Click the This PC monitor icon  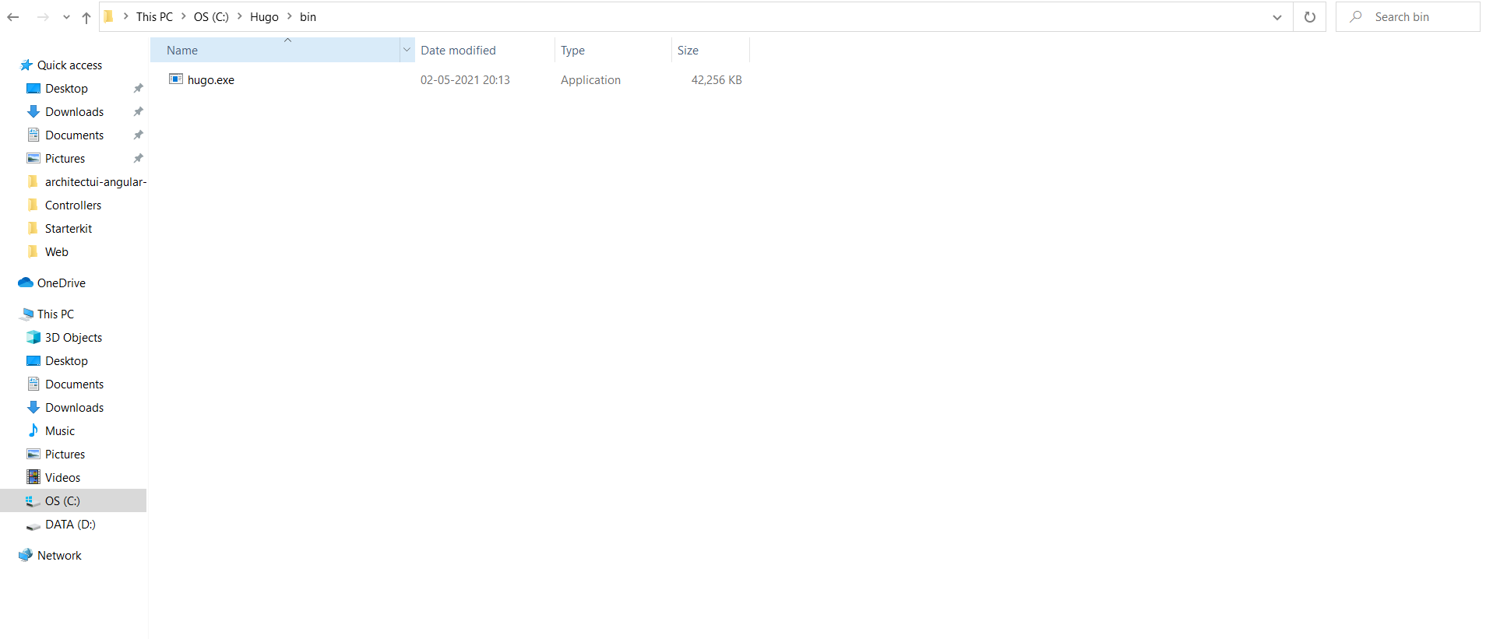tap(27, 314)
